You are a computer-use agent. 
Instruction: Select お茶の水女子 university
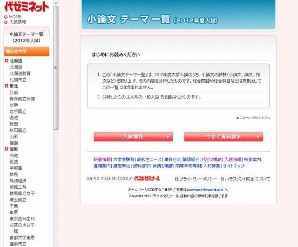pos(22,225)
